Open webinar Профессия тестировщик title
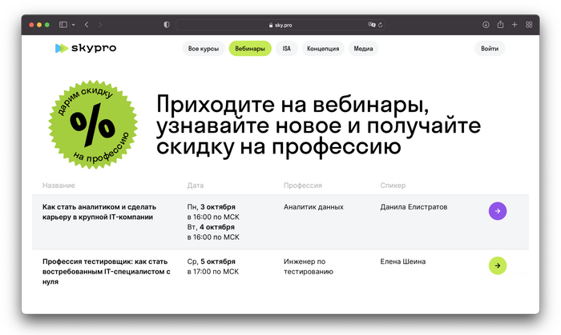Screen dimensions: 561x335 coord(107,272)
